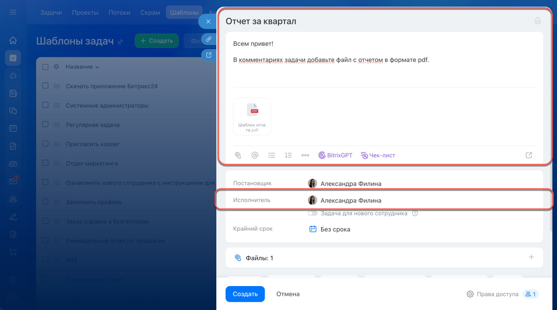Image resolution: width=557 pixels, height=310 pixels.
Task: Open the shopping cart sidebar icon
Action: coord(13,252)
